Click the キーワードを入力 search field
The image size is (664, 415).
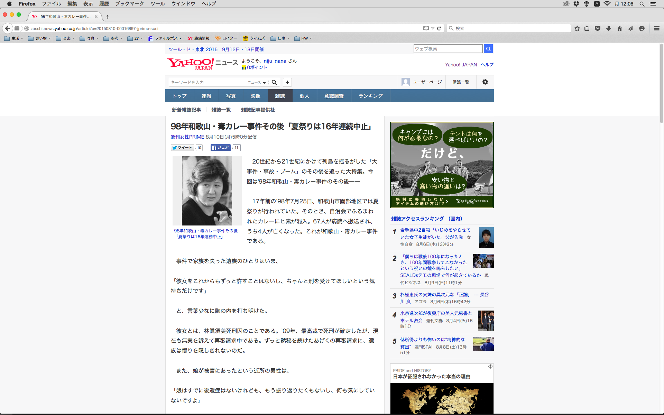tap(207, 82)
